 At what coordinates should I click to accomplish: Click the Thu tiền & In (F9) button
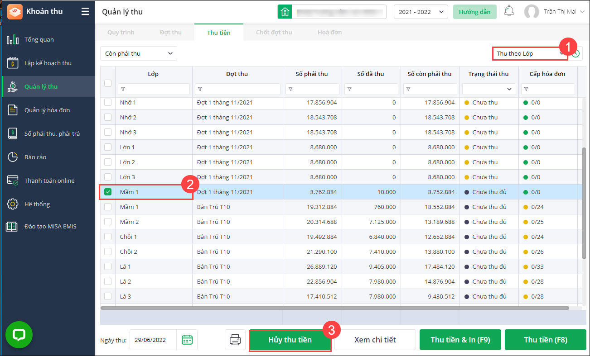460,340
